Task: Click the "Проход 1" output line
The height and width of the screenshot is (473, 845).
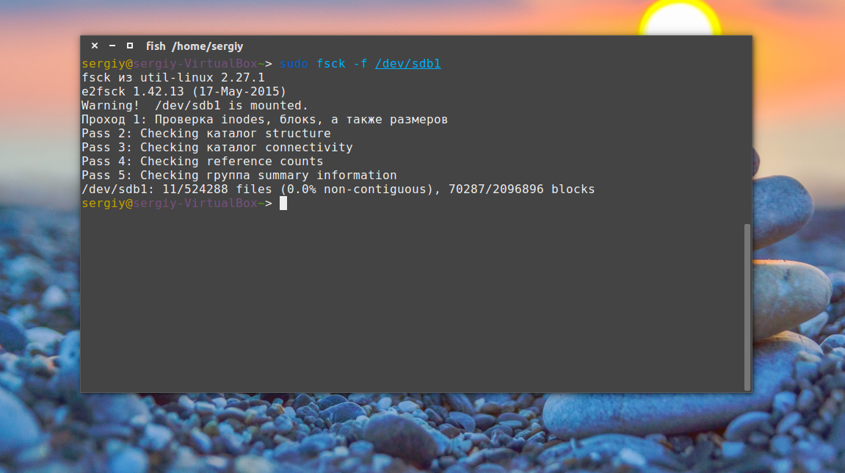Action: [x=264, y=120]
